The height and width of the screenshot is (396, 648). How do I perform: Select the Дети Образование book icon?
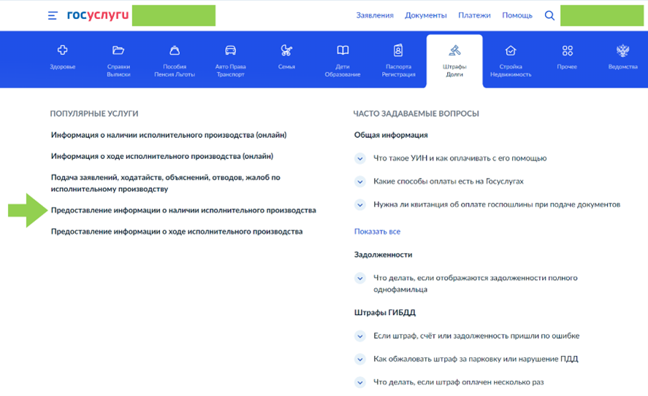click(x=343, y=51)
